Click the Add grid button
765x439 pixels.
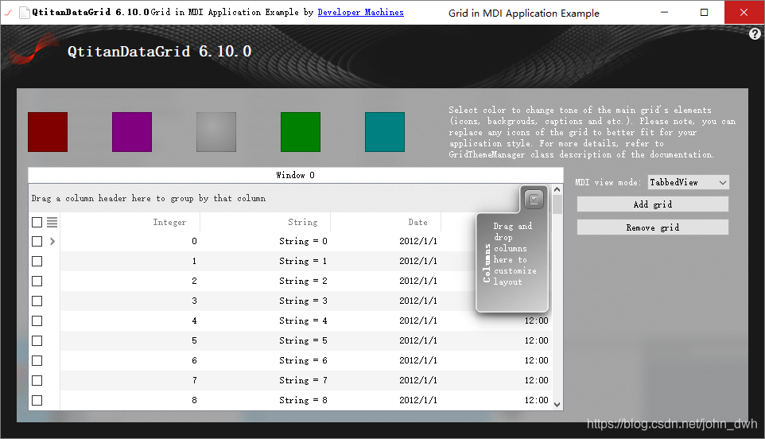pyautogui.click(x=652, y=204)
